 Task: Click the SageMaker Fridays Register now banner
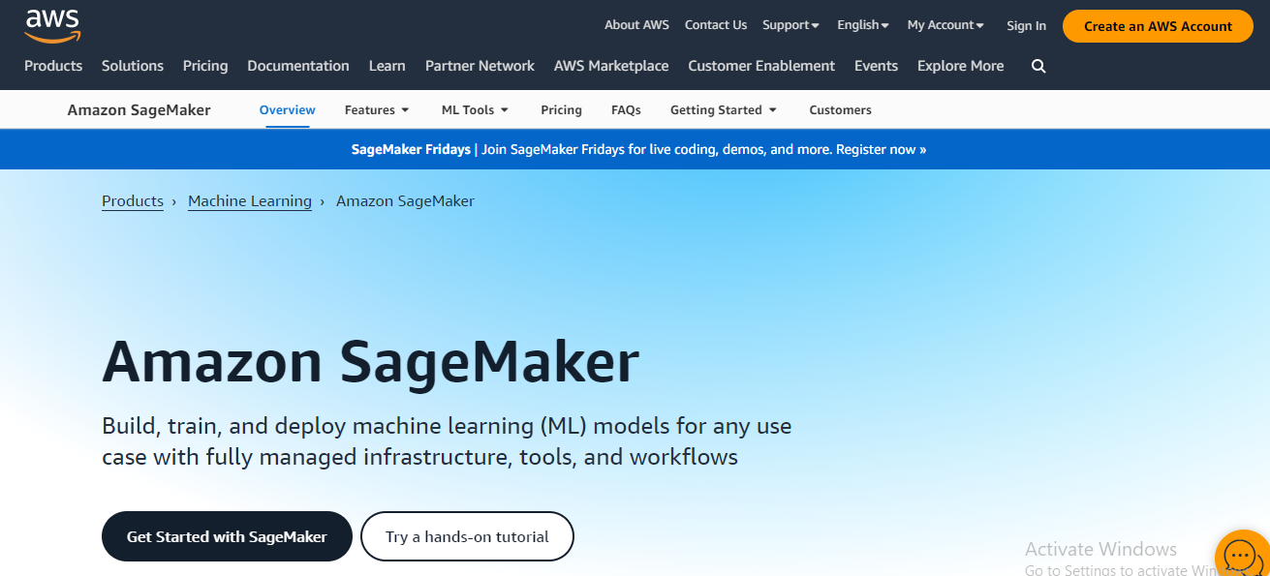pyautogui.click(x=638, y=149)
